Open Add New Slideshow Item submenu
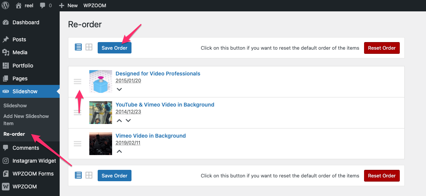426x196 pixels. [x=26, y=119]
